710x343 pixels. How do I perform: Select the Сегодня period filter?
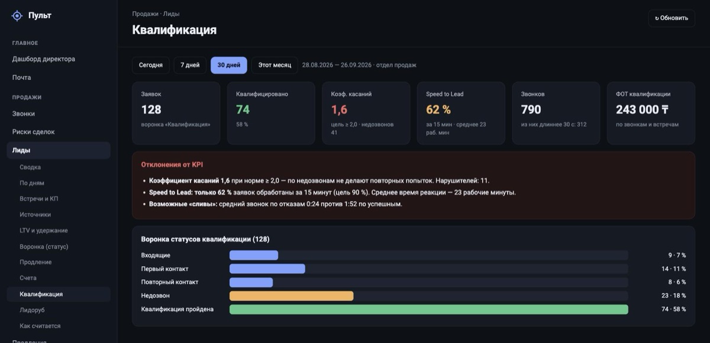(x=151, y=65)
